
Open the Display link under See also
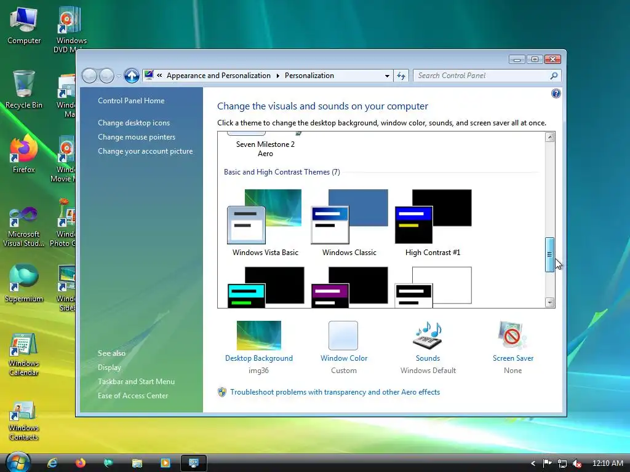click(x=110, y=368)
